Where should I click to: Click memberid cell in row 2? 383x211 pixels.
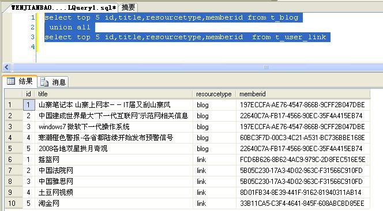point(303,116)
